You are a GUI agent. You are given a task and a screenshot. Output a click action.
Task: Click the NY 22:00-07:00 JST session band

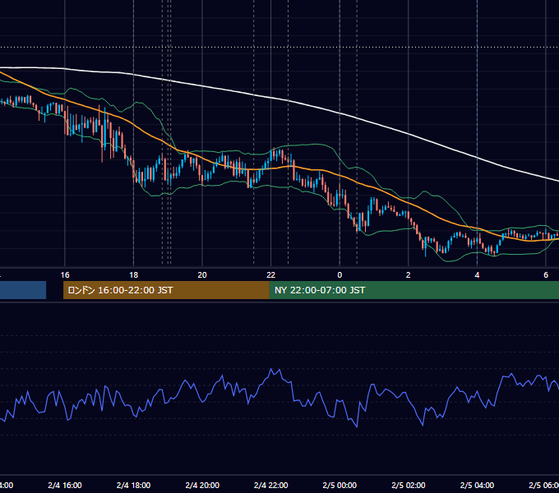(413, 290)
